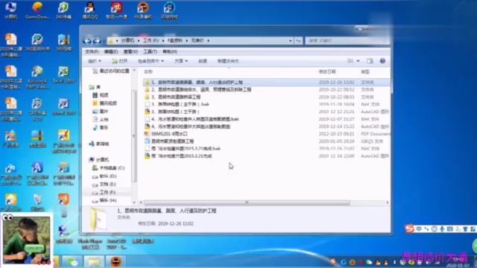Screen dimensions: 477x268
Task: Click the Forward navigation arrow in Explorer
Action: pos(97,40)
